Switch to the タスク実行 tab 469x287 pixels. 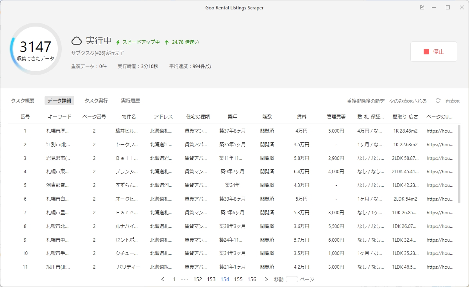pyautogui.click(x=96, y=101)
